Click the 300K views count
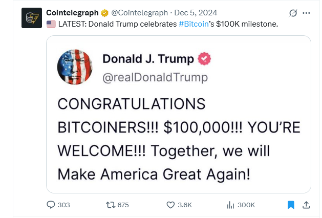 (x=247, y=205)
